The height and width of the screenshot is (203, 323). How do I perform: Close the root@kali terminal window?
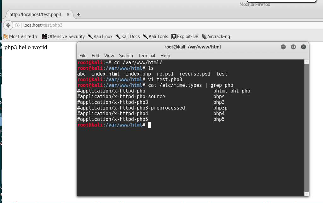(303, 47)
